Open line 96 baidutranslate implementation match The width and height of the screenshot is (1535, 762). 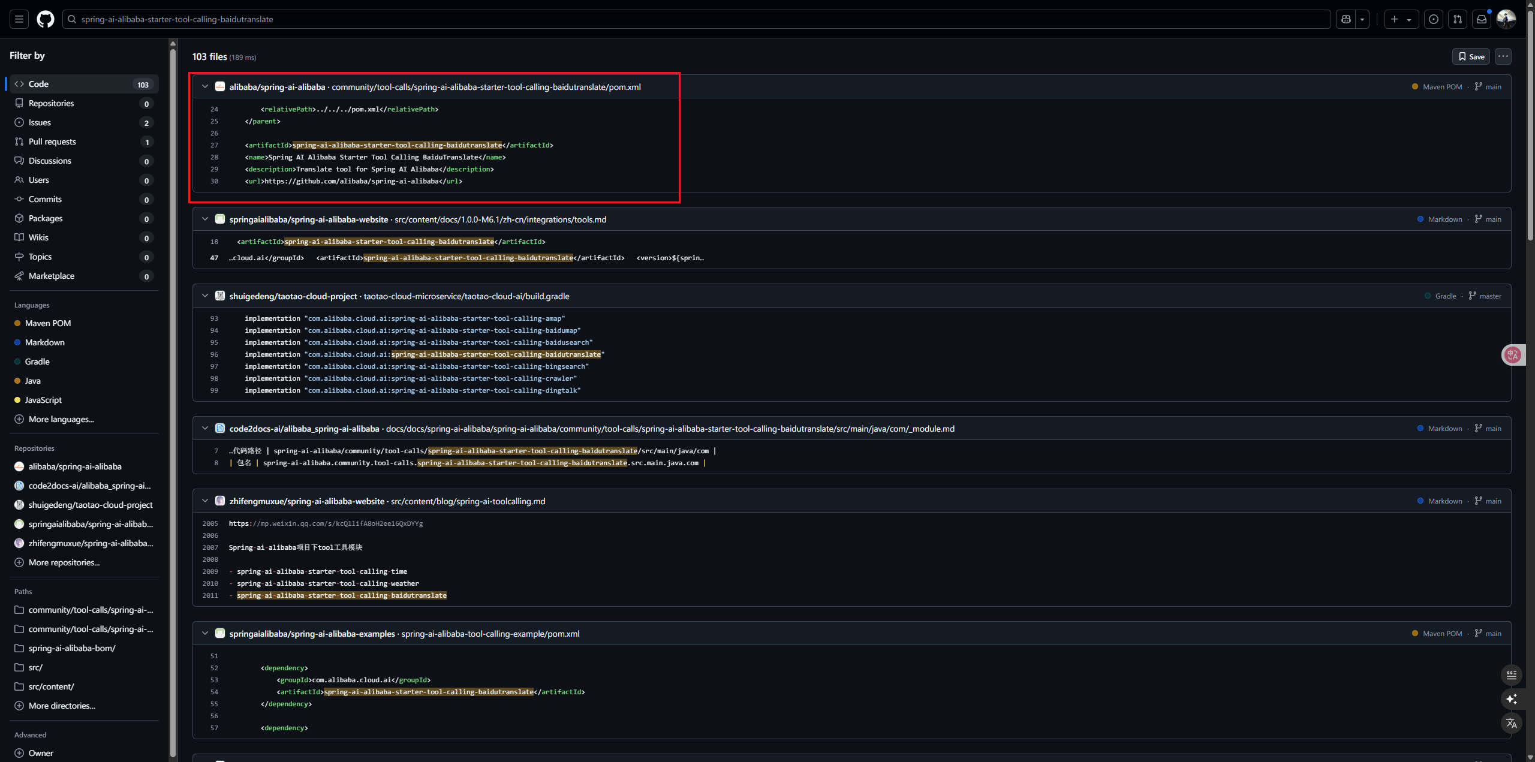click(x=496, y=354)
